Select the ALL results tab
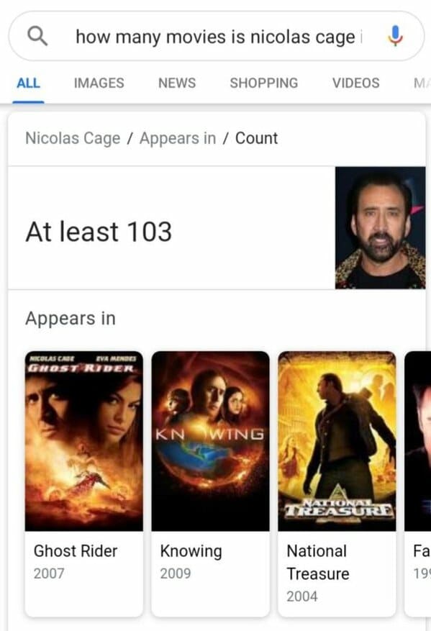Screen dimensions: 431x631 pos(28,83)
